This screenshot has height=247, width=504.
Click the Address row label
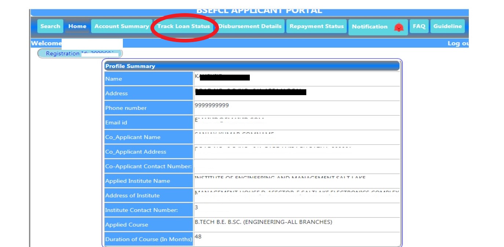(x=149, y=93)
